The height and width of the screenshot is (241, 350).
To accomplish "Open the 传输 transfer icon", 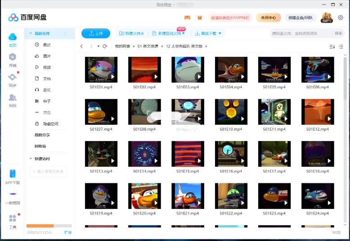I will pyautogui.click(x=13, y=57).
